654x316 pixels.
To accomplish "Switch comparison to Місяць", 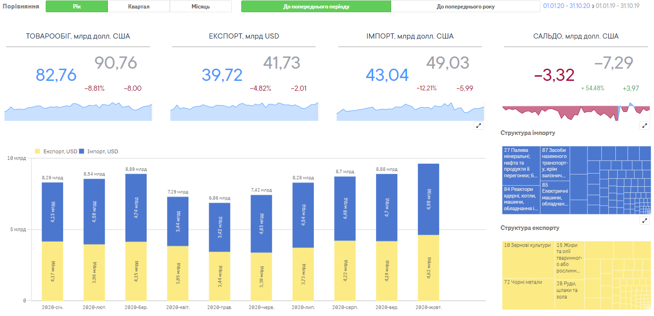I will coord(201,7).
